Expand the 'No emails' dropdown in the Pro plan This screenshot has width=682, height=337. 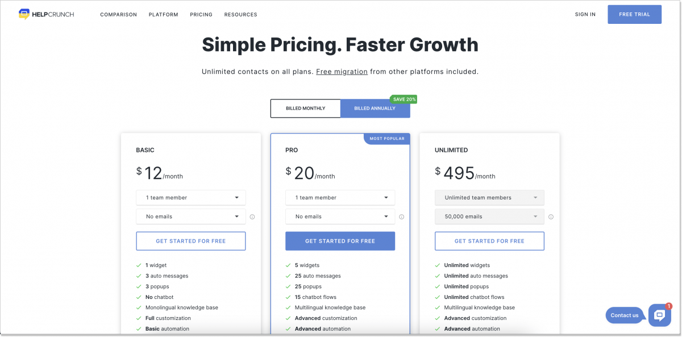pos(340,217)
